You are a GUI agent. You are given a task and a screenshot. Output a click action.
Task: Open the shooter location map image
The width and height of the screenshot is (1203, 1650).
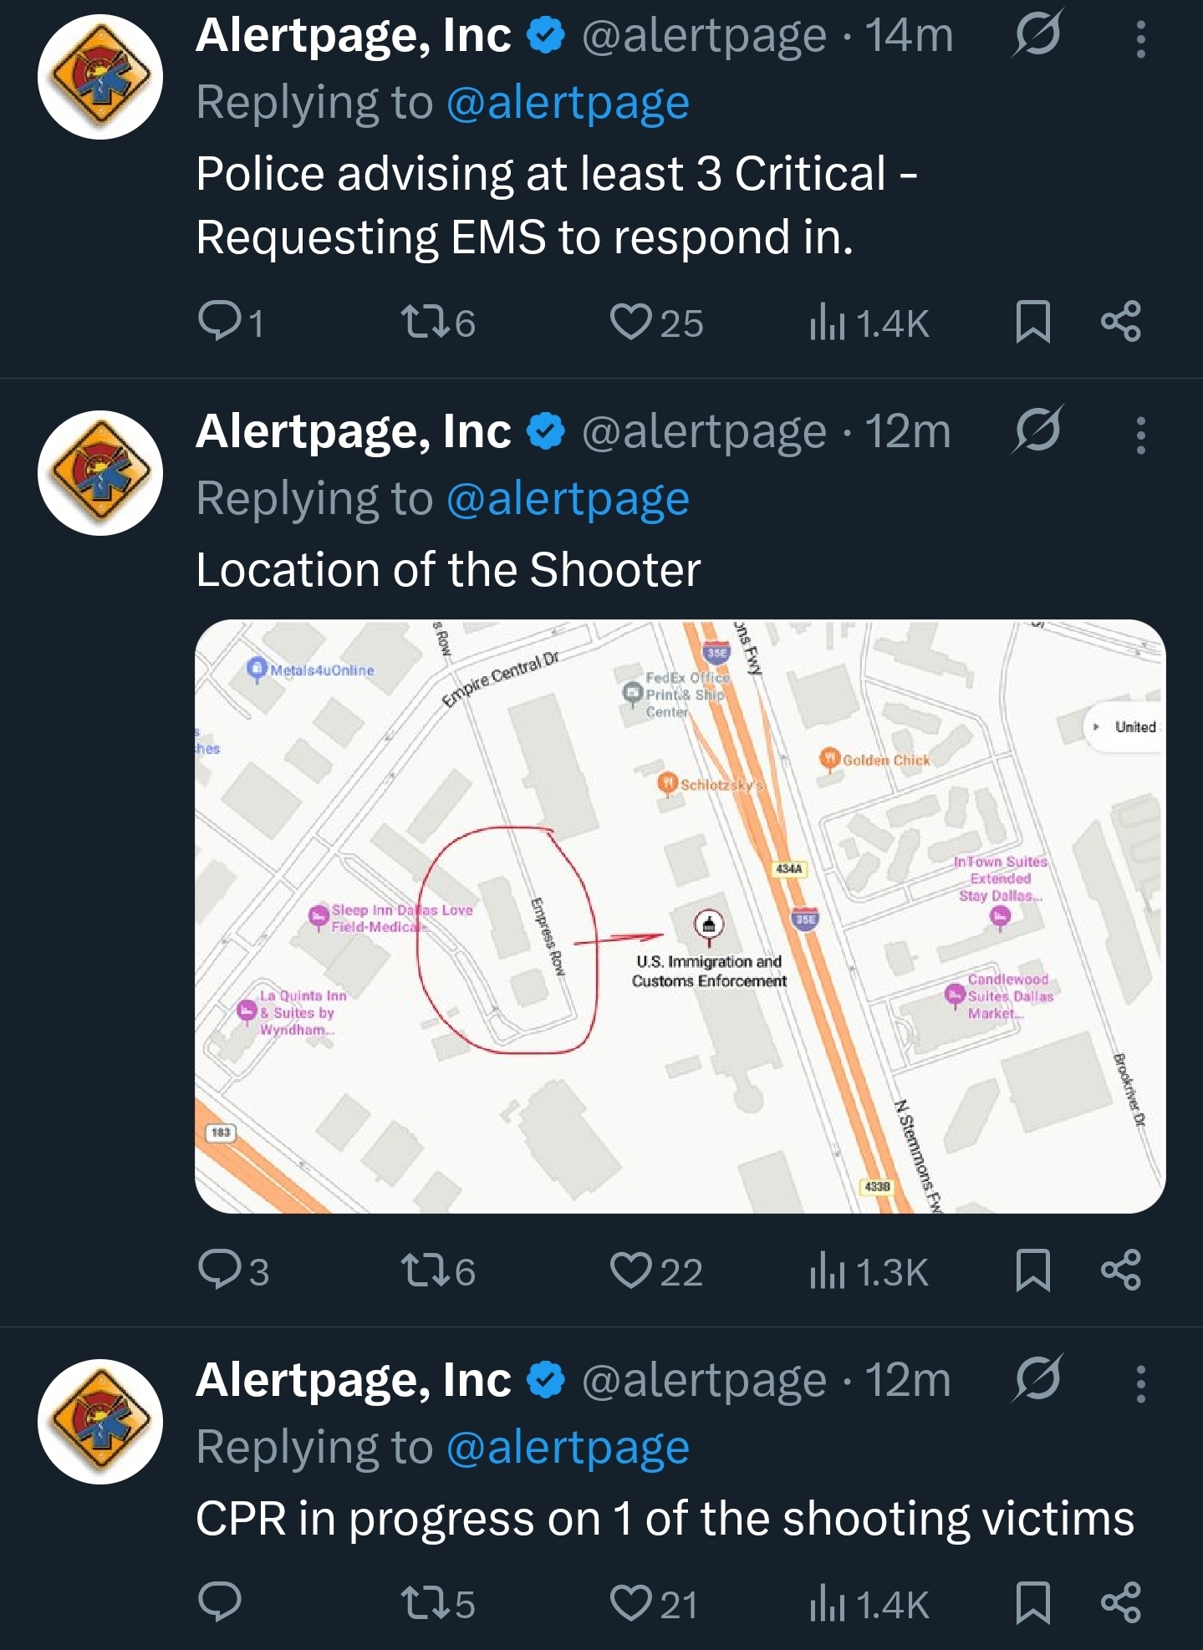point(680,916)
